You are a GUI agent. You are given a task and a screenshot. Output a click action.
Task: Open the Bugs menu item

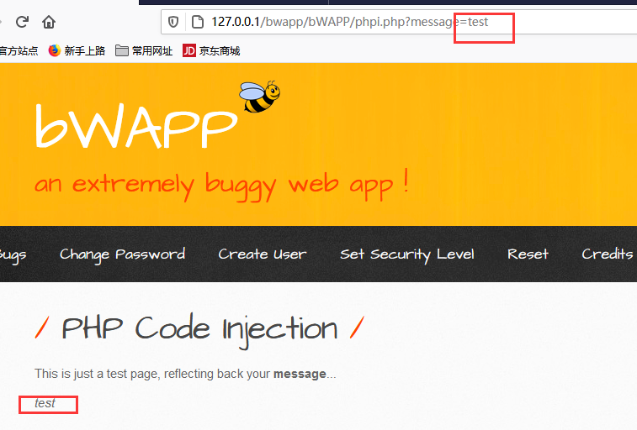click(x=13, y=254)
